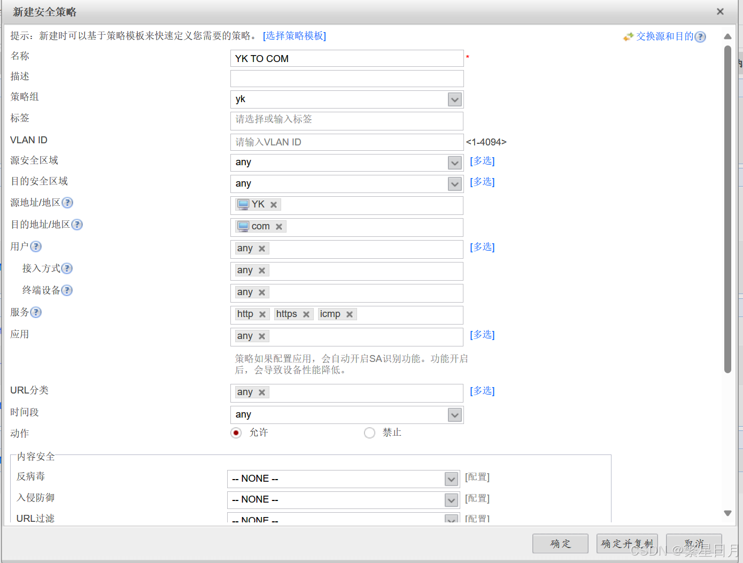Click 配置 link for 入侵防御

477,498
